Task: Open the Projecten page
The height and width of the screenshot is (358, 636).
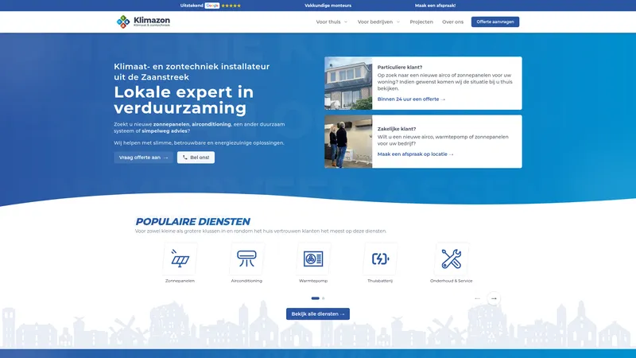Action: [x=421, y=22]
